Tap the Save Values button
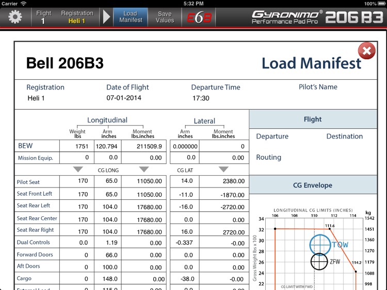Viewport: 387px width, 290px height. [165, 17]
